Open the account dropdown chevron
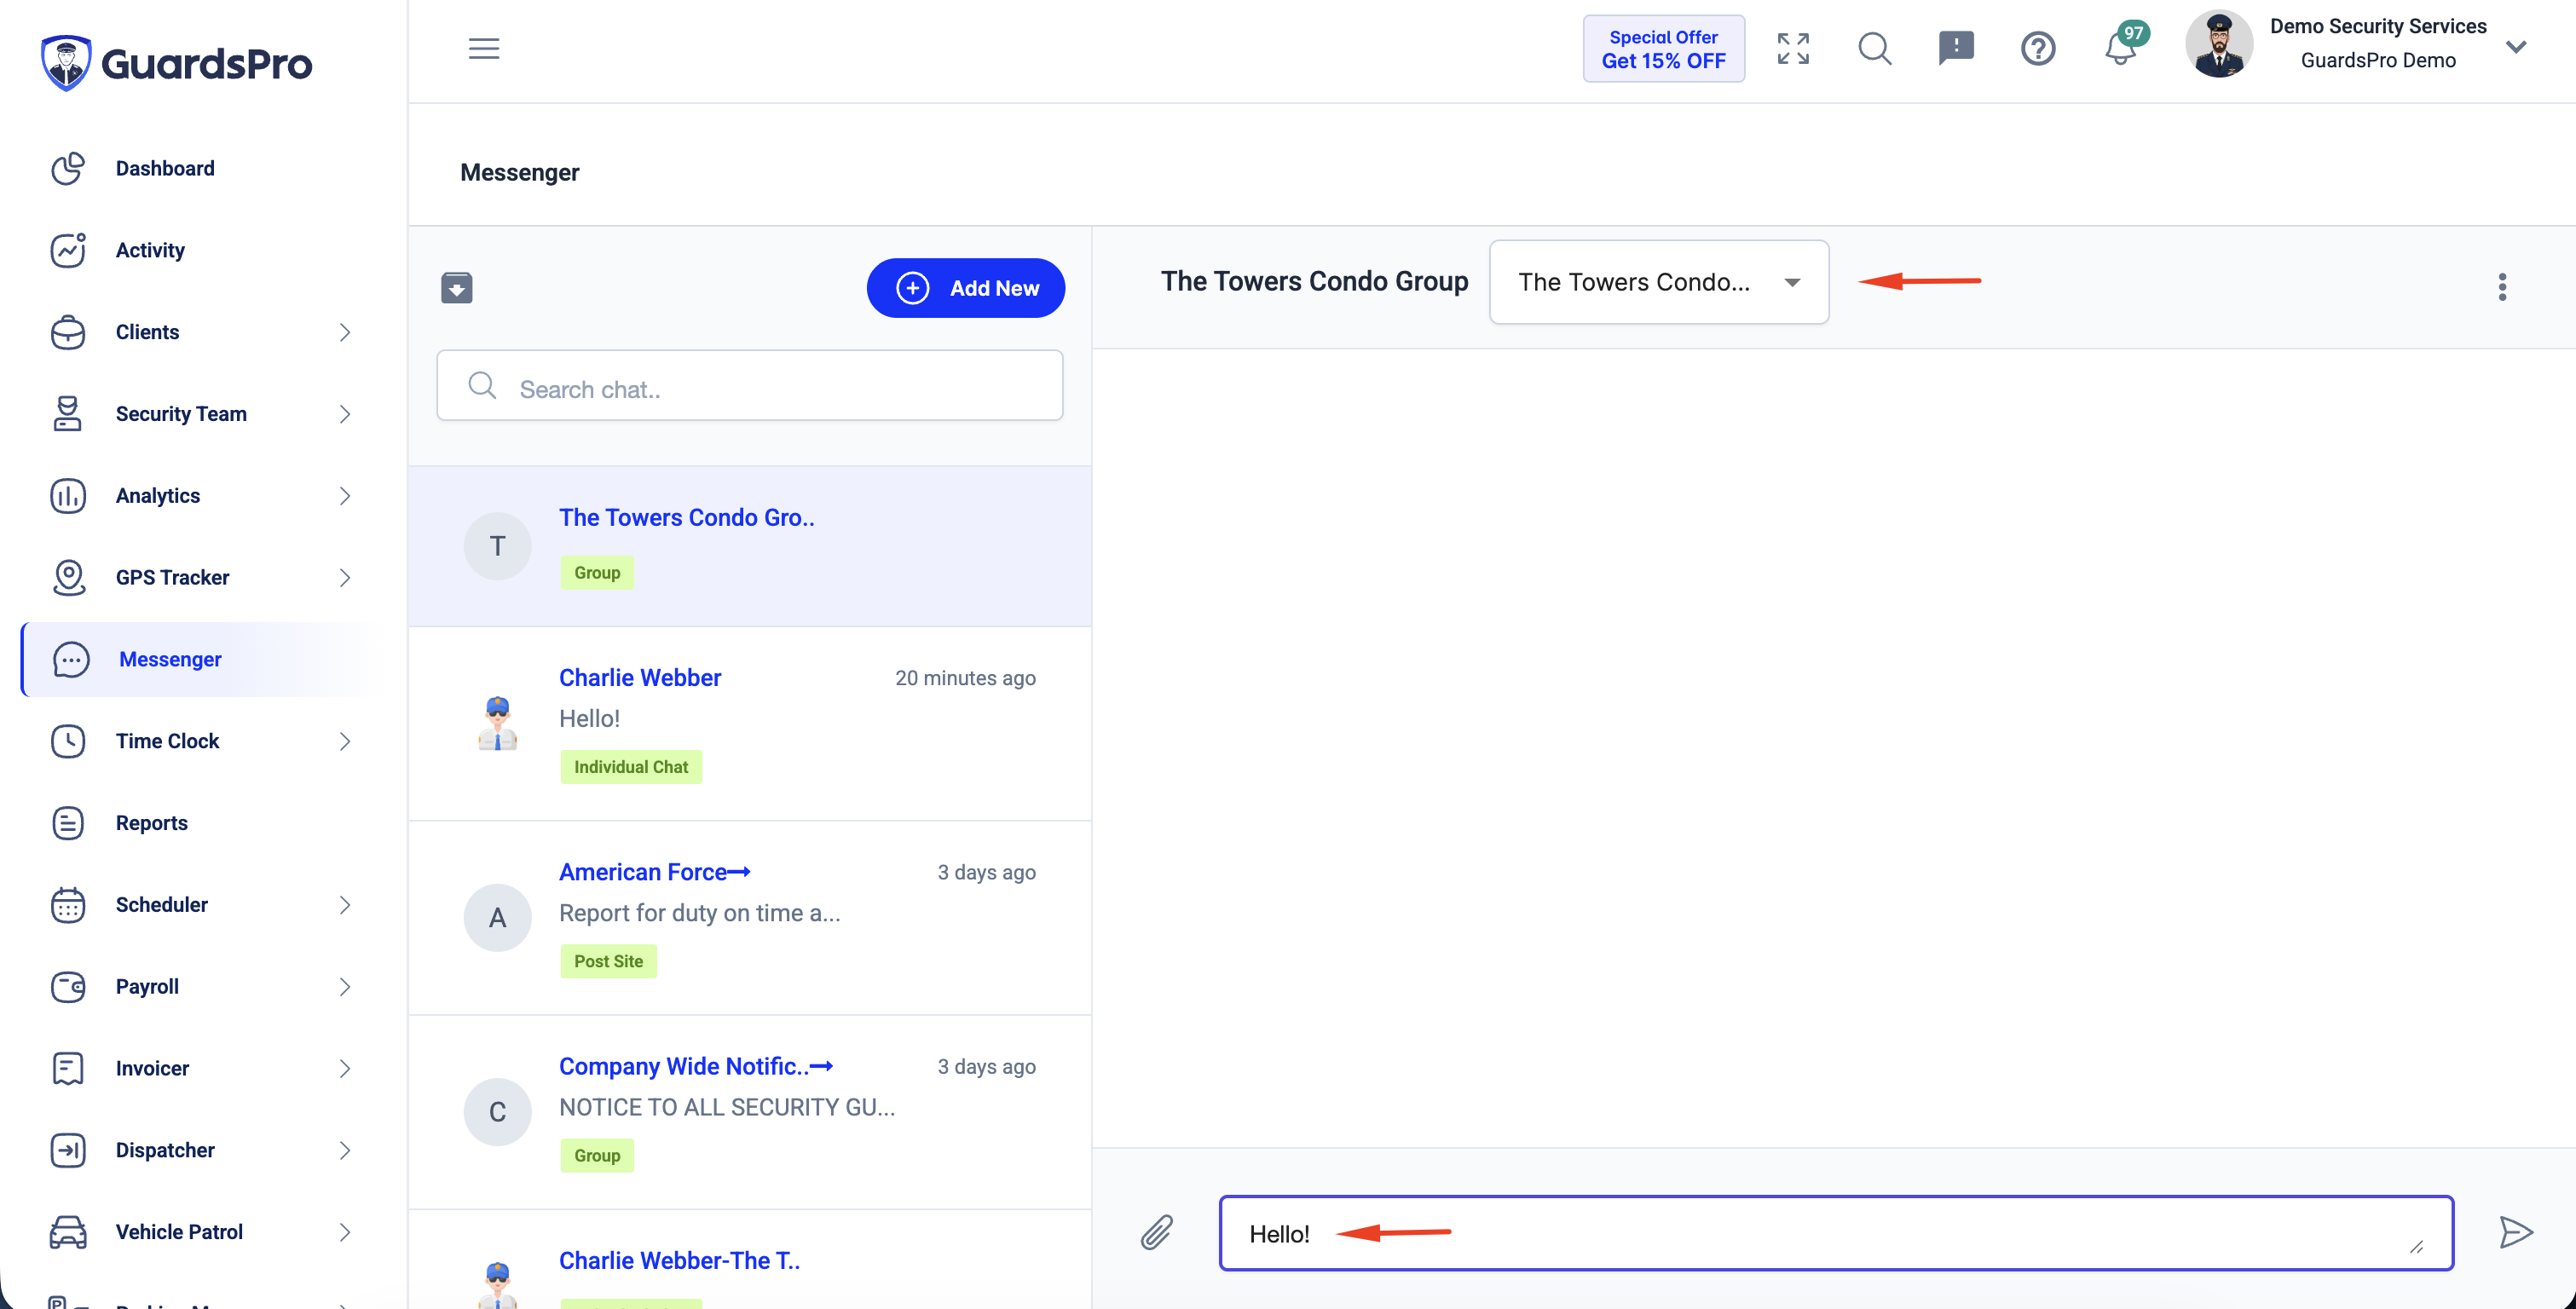The height and width of the screenshot is (1309, 2576). click(x=2516, y=47)
